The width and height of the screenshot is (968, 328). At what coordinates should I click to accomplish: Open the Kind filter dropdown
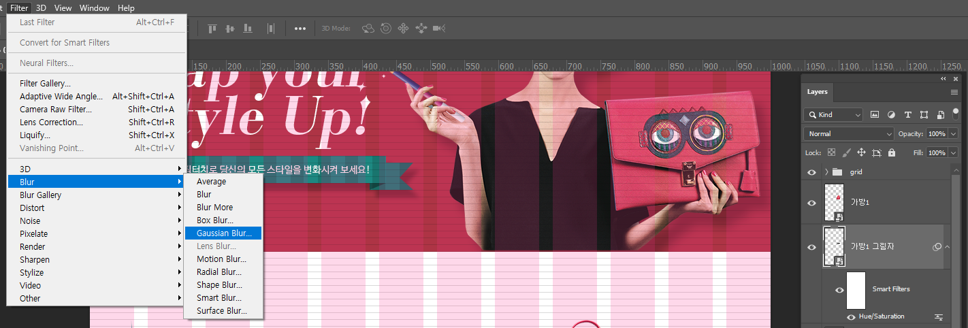[833, 114]
